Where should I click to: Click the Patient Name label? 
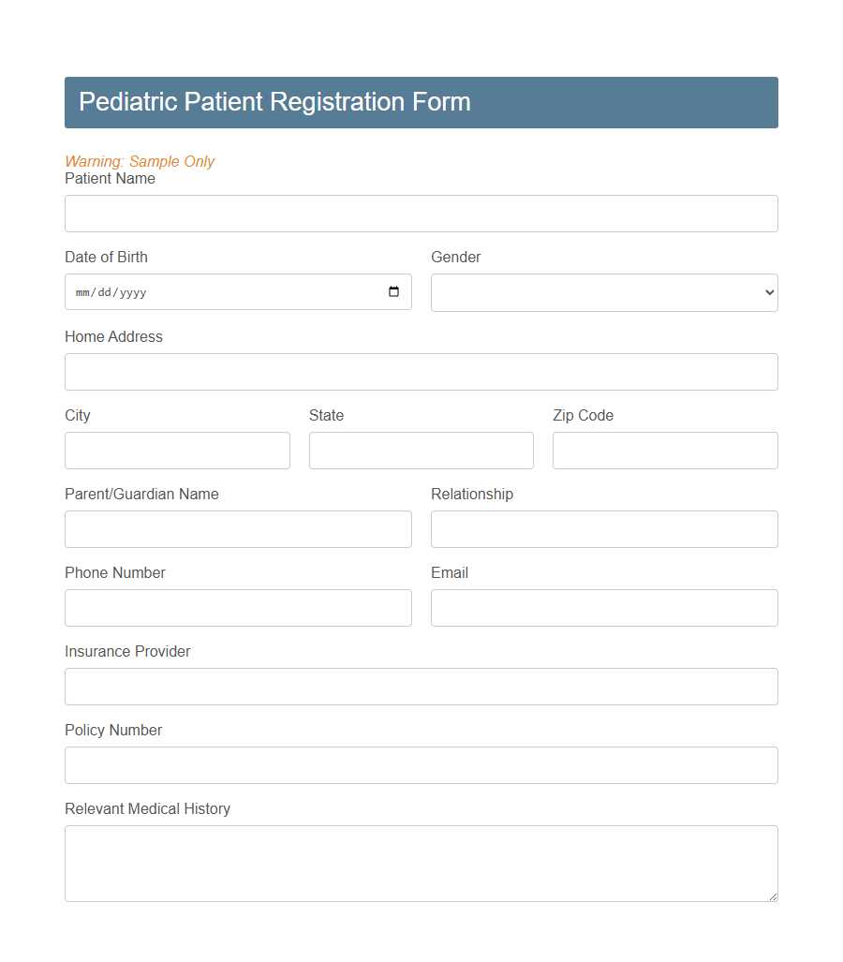110,178
